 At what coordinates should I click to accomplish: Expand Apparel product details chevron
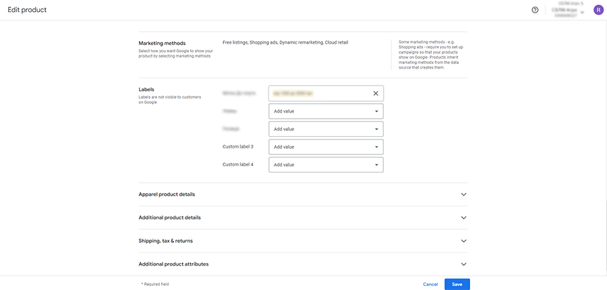tap(463, 194)
